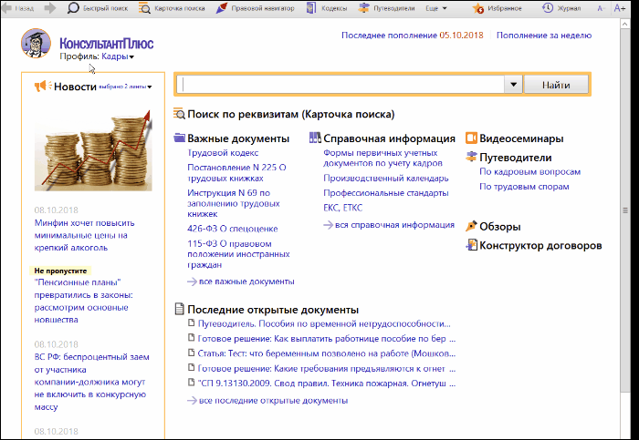The image size is (639, 440).
Task: Open news about Минфин и цены на алкоголь
Action: click(84, 235)
